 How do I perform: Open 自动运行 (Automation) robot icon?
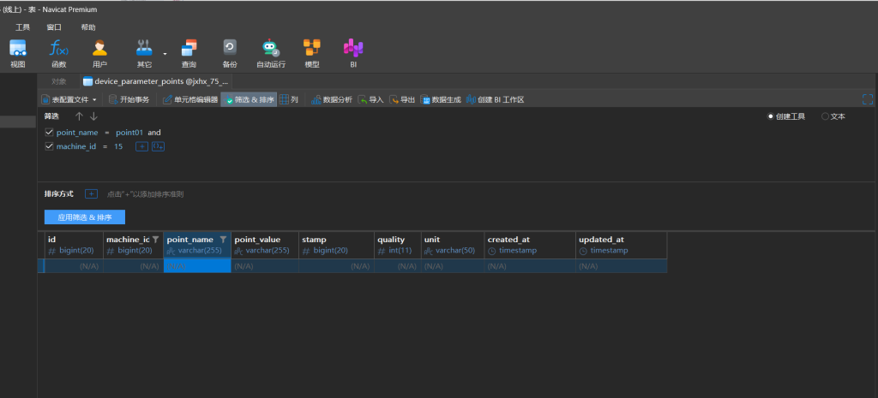[x=271, y=51]
